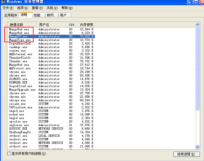The image size is (204, 161).
Task: Click the process list scrollbar thumb
Action: (x=197, y=68)
